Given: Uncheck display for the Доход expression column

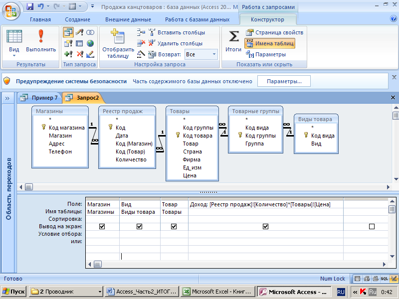Looking at the screenshot, I should coord(266,226).
